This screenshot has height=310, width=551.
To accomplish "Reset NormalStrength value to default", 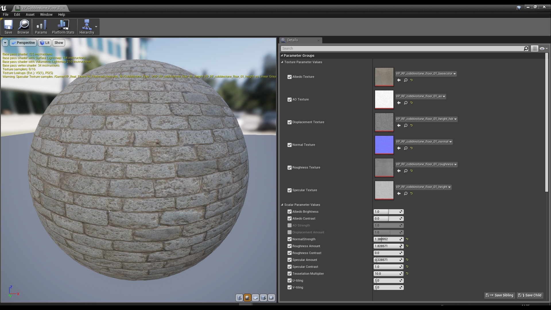I will click(x=407, y=239).
